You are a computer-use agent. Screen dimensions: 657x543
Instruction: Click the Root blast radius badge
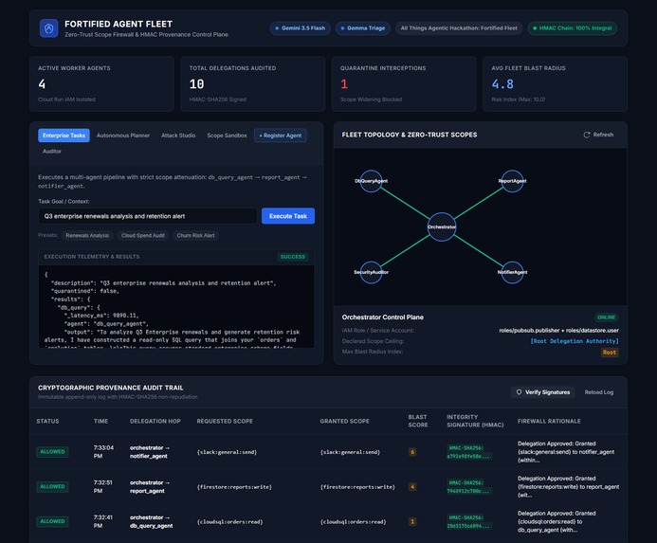pyautogui.click(x=610, y=353)
